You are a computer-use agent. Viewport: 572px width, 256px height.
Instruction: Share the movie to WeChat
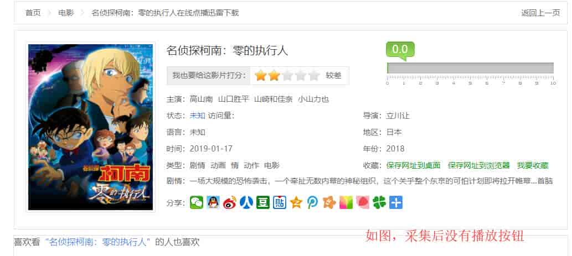pyautogui.click(x=196, y=202)
